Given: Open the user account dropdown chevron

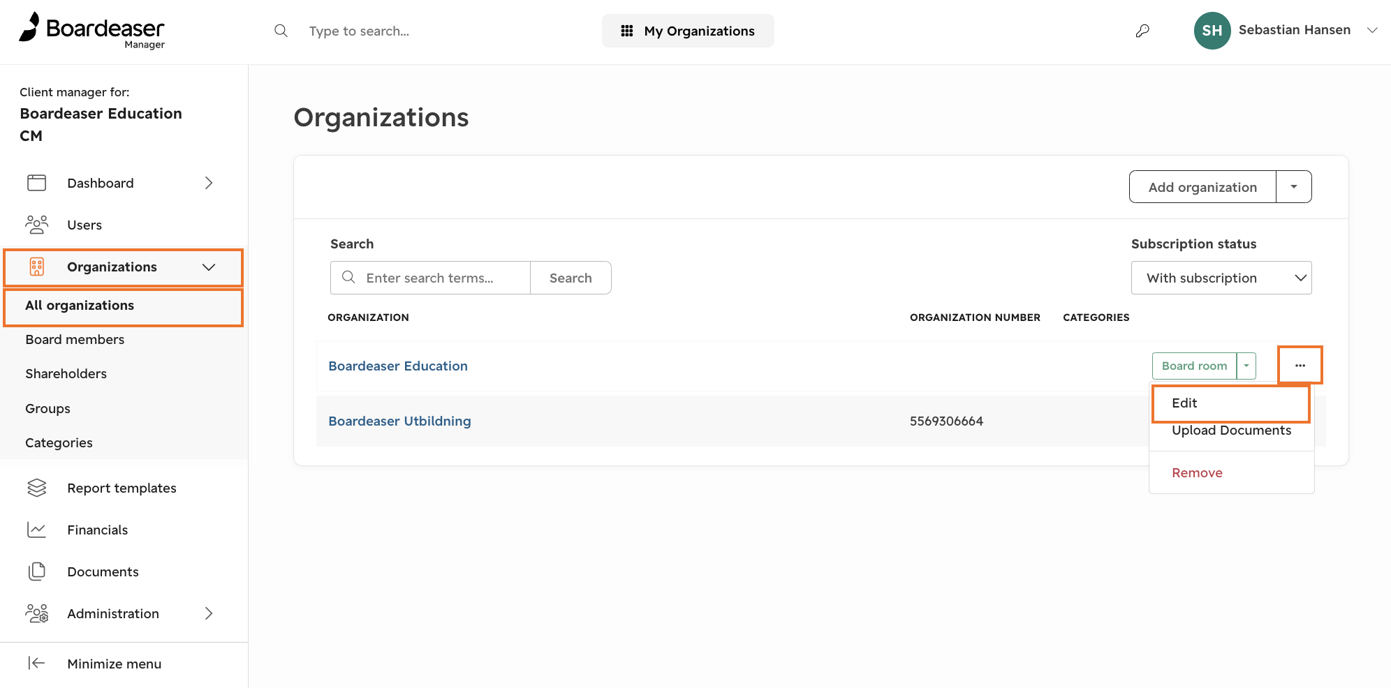Looking at the screenshot, I should [1372, 30].
